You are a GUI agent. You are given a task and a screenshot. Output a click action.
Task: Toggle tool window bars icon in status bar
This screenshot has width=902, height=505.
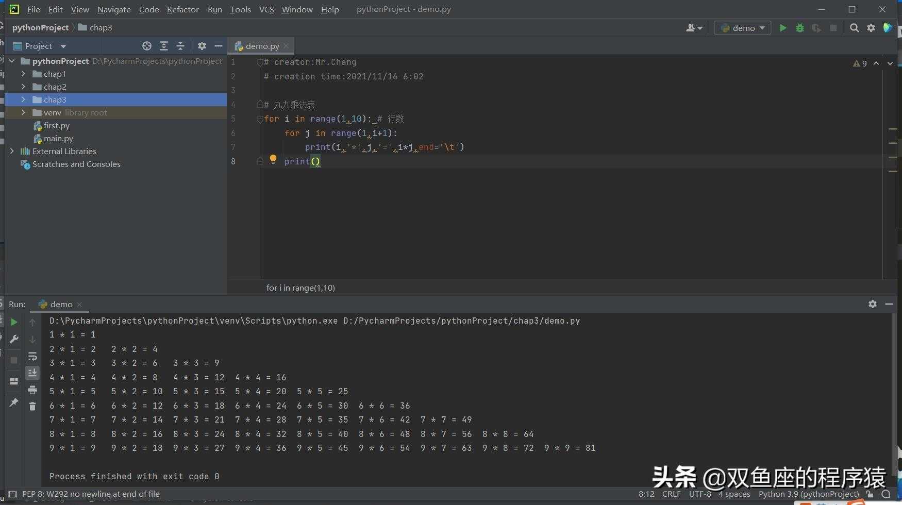pyautogui.click(x=12, y=494)
